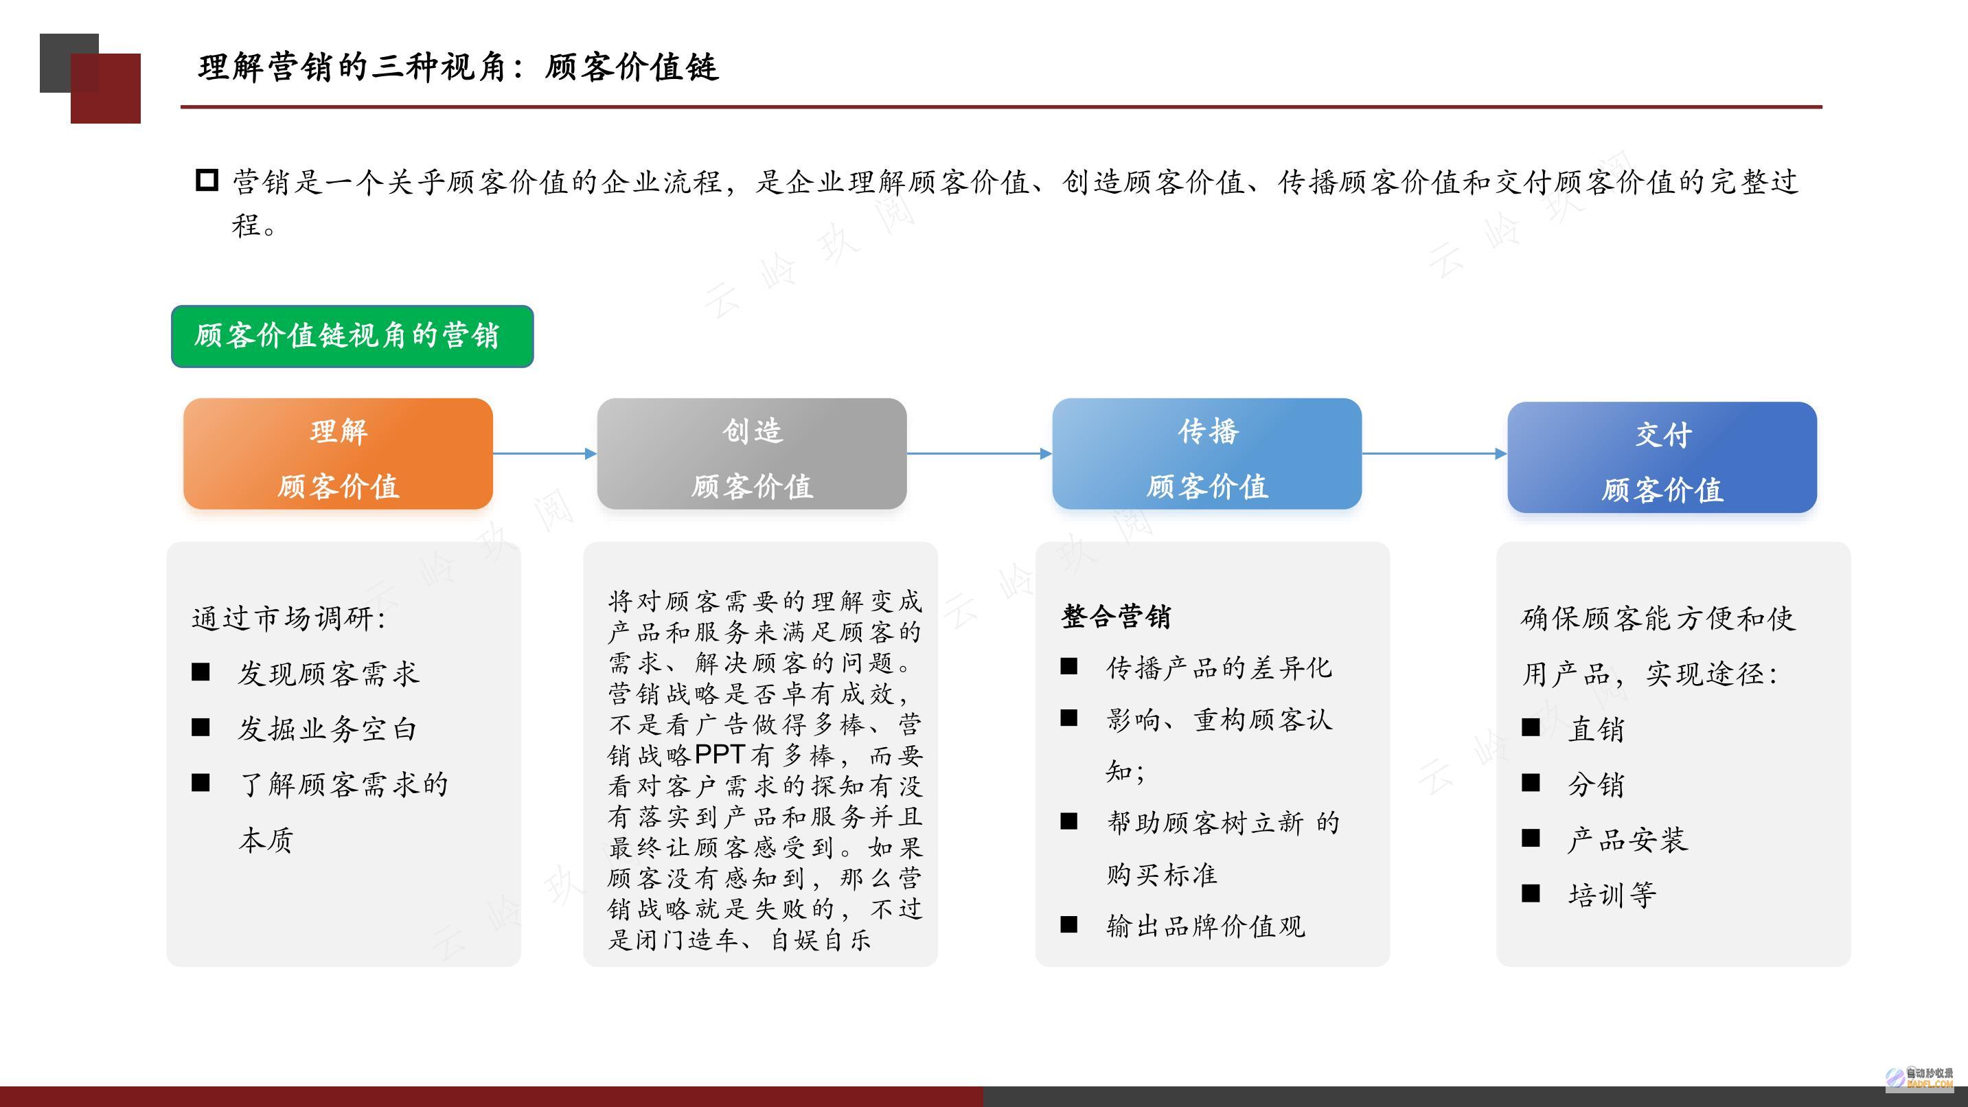The height and width of the screenshot is (1107, 1968).
Task: Click bullet text 直销
Action: [x=1596, y=729]
